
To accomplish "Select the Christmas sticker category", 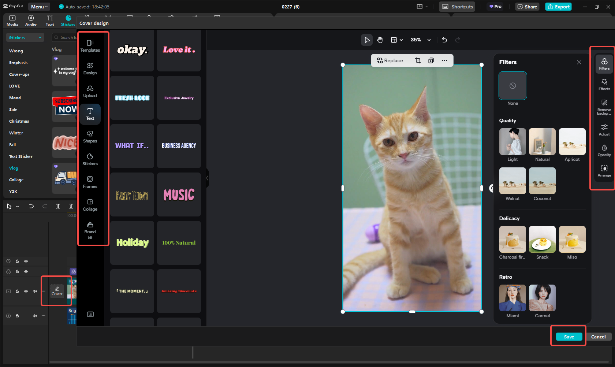I will pos(19,121).
